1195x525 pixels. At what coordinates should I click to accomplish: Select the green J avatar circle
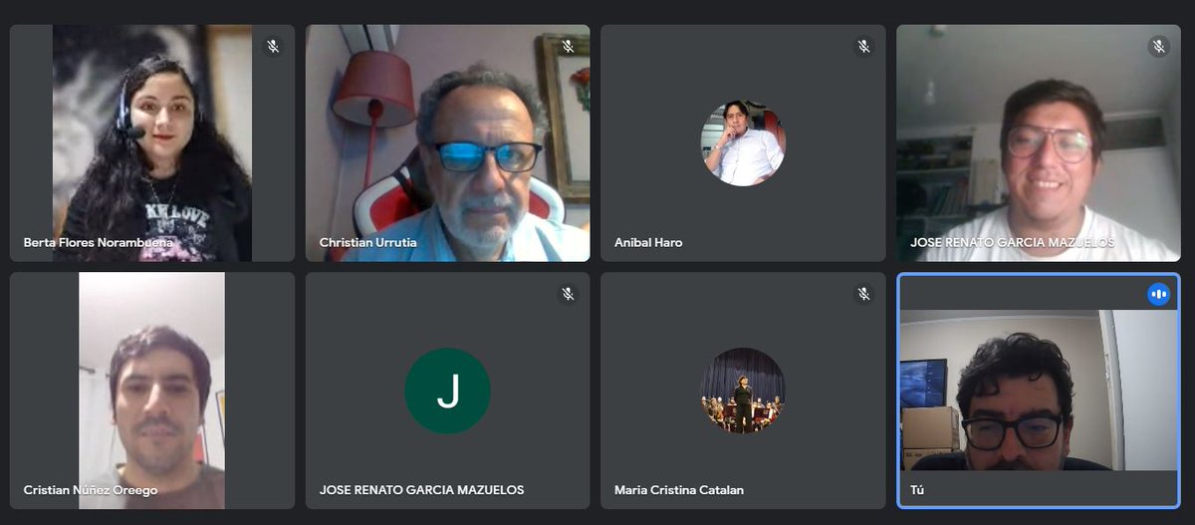447,391
